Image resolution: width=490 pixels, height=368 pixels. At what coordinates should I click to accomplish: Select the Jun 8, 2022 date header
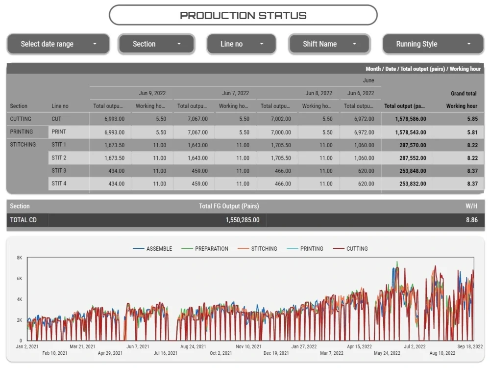(318, 93)
